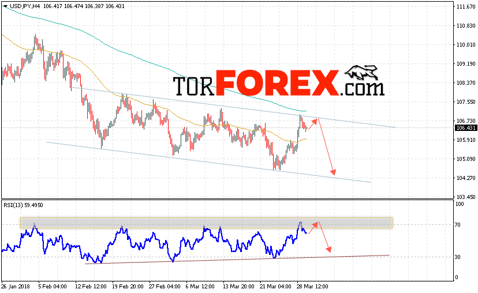This screenshot has width=478, height=293.
Task: Select the current price tag 106.431
Action: point(466,128)
